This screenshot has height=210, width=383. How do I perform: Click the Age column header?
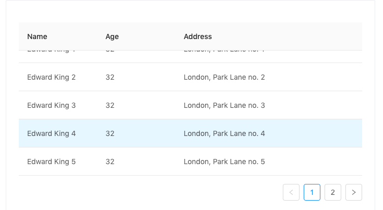coord(112,36)
